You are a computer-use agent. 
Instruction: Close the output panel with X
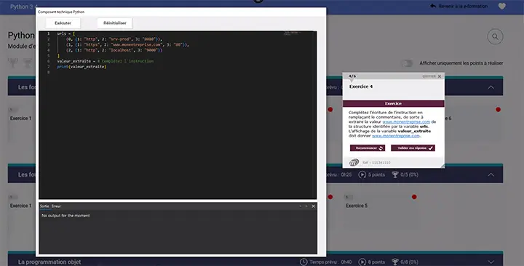click(x=314, y=206)
